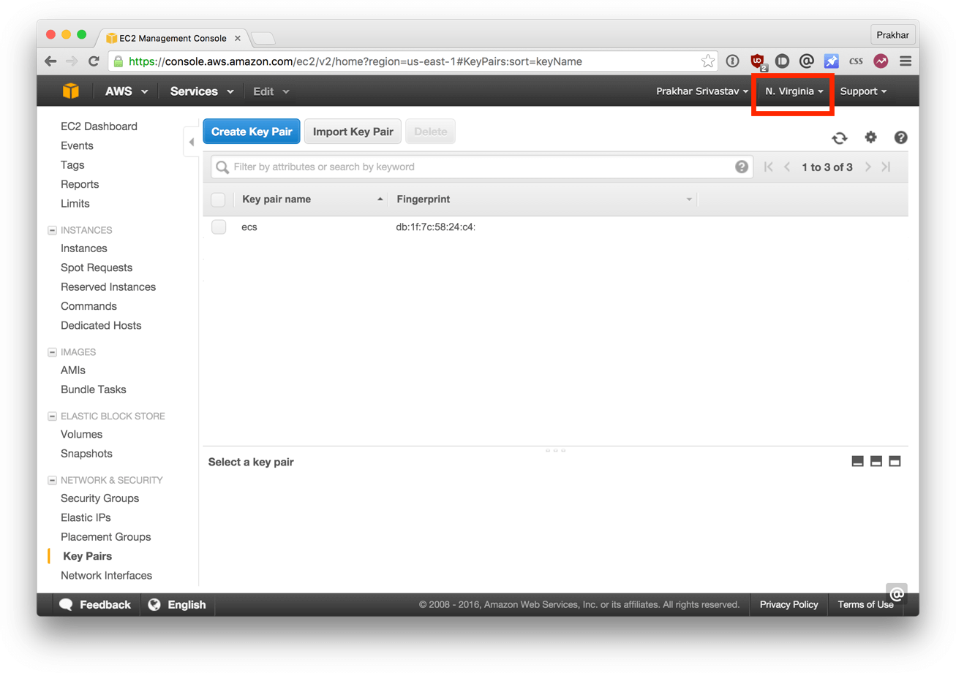Open Elastic IPs in the sidebar
This screenshot has height=673, width=956.
86,517
